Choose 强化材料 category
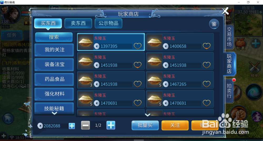This screenshot has height=141, width=263. pos(54,94)
